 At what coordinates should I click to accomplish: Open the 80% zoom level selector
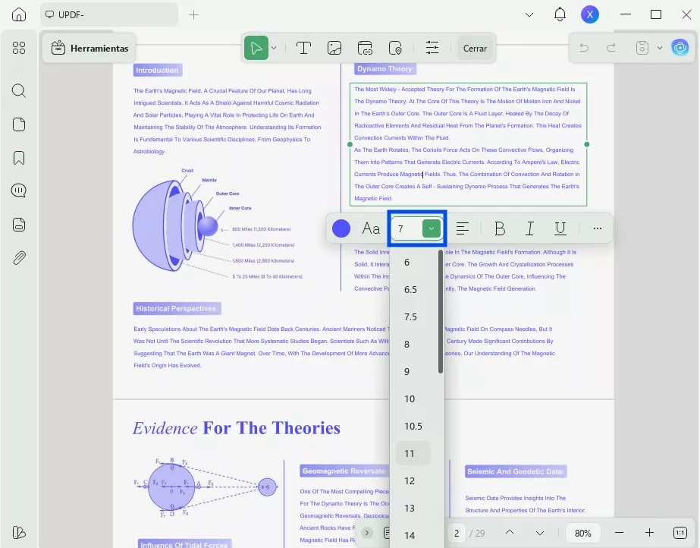point(582,534)
